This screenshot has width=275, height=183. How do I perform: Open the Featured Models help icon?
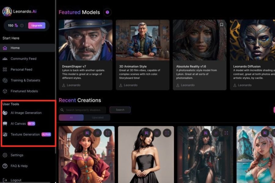(107, 13)
